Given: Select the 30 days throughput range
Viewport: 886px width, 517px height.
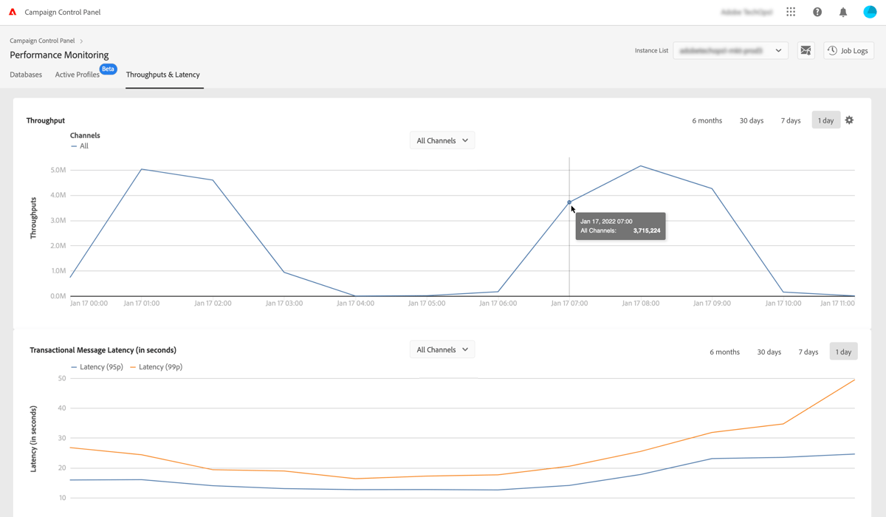Looking at the screenshot, I should coord(751,120).
